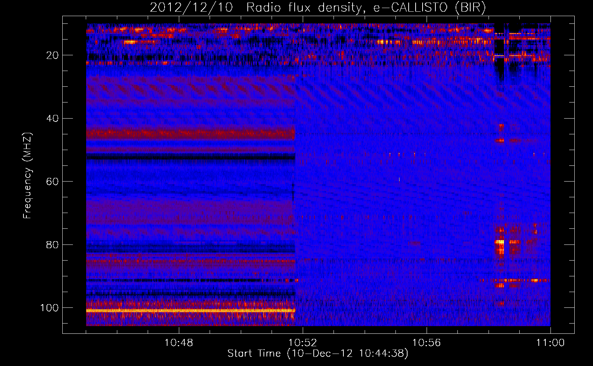This screenshot has width=593, height=366.
Task: Click the bright yellow line near 101 MHz
Action: point(191,311)
